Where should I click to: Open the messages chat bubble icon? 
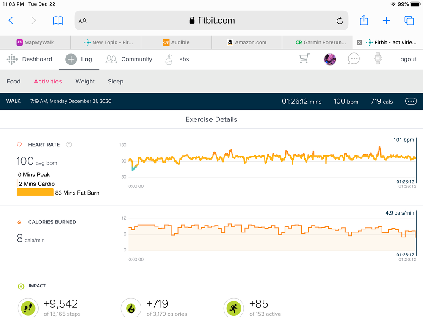click(354, 59)
